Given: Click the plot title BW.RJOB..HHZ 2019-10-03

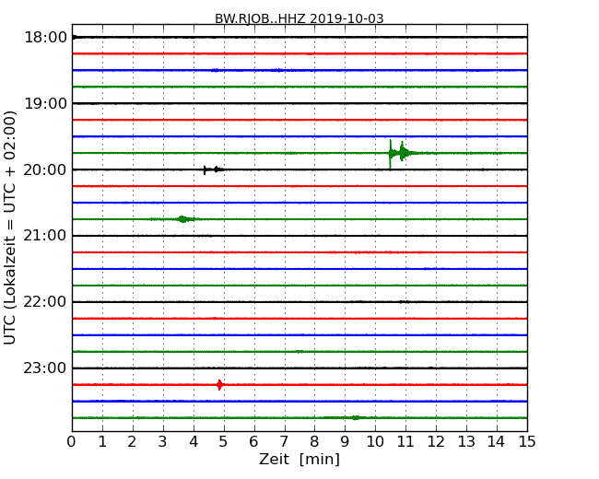Looking at the screenshot, I should 299,18.
